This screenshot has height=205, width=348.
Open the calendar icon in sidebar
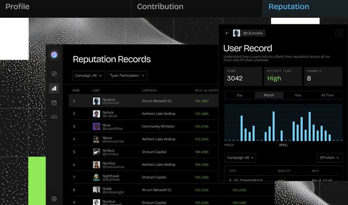click(x=54, y=102)
